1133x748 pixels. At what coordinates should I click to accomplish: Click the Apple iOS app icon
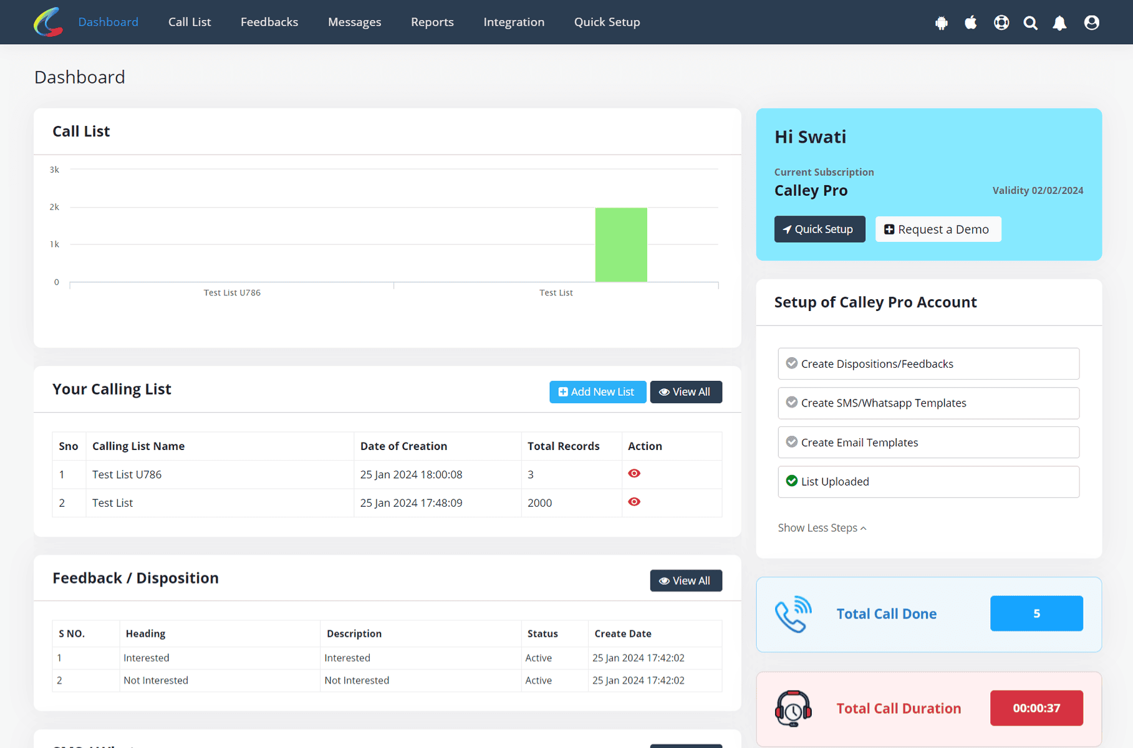(x=971, y=22)
